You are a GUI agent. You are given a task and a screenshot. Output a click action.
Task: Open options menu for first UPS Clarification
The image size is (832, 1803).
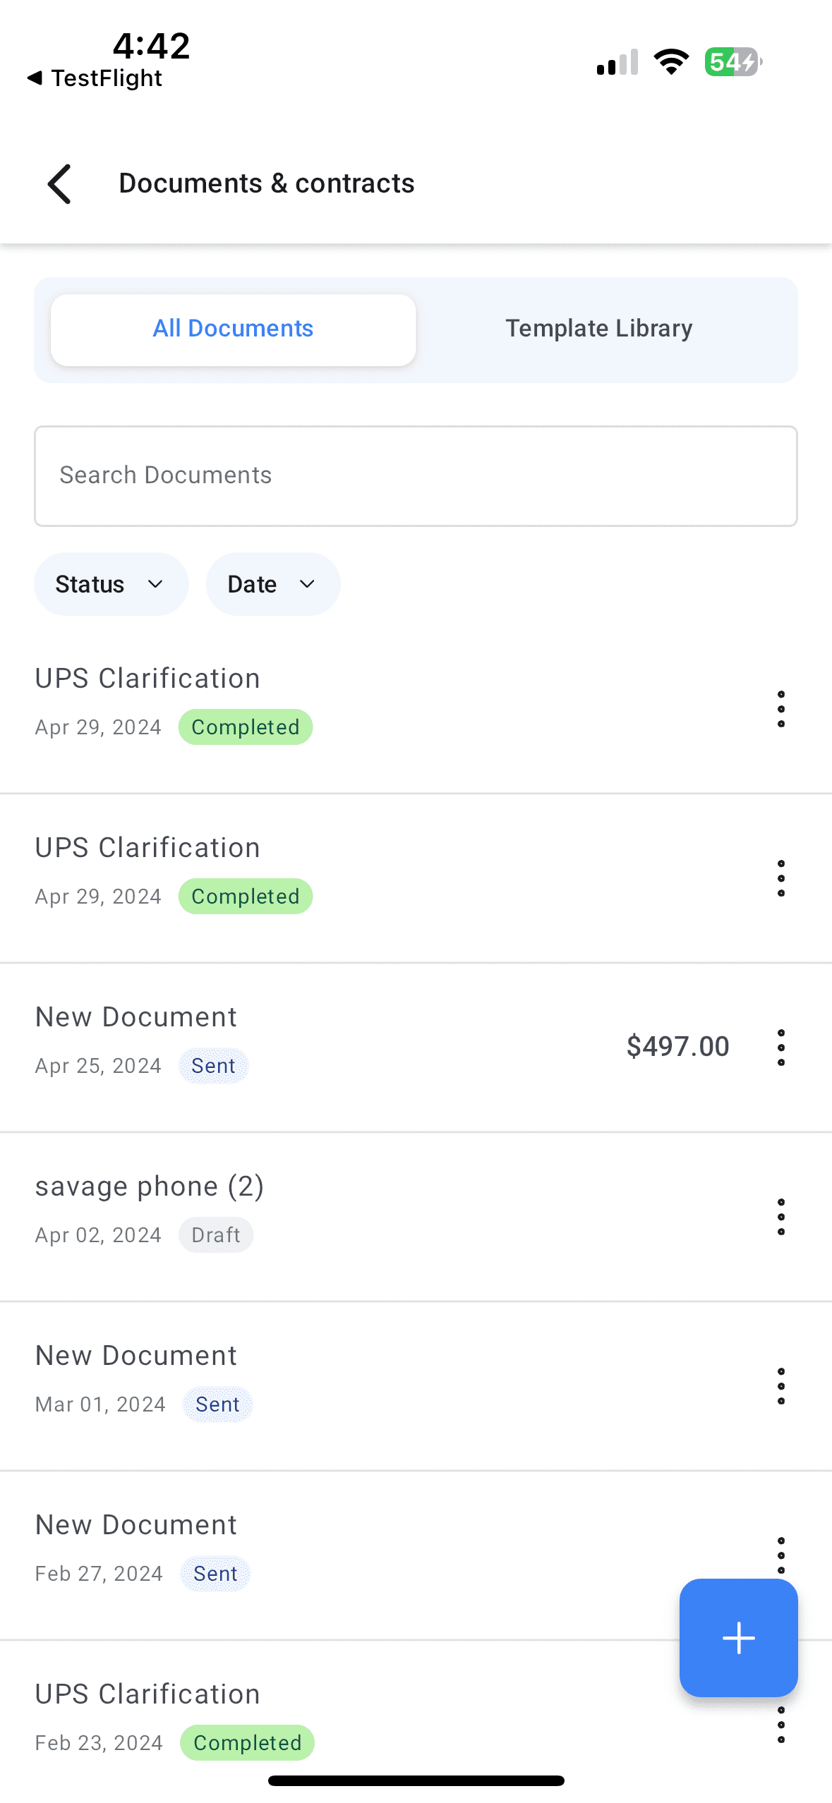click(780, 709)
